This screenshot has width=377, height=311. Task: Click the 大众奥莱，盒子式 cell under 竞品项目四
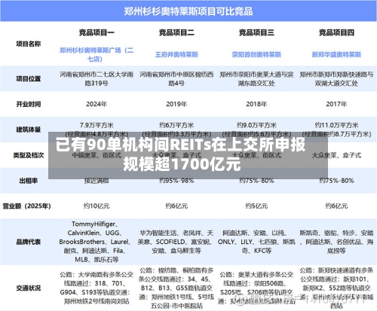(x=336, y=155)
